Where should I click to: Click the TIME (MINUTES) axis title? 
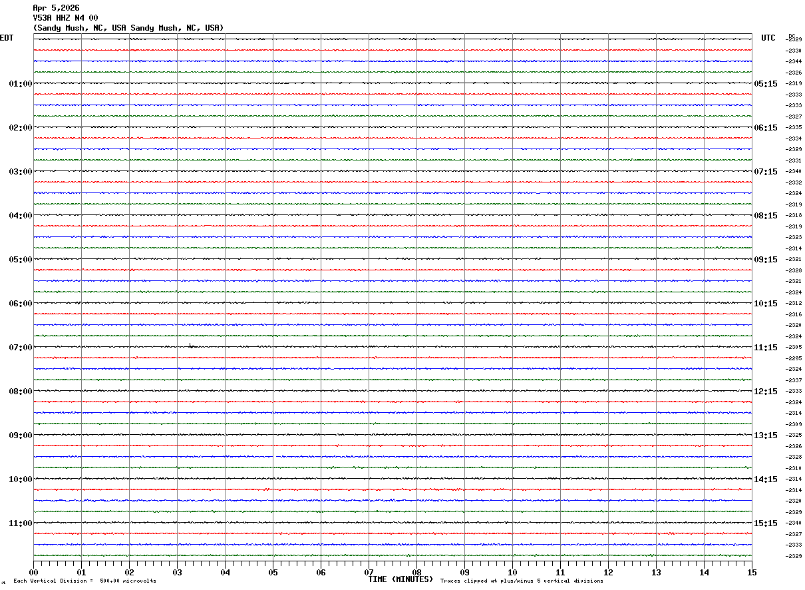click(401, 579)
